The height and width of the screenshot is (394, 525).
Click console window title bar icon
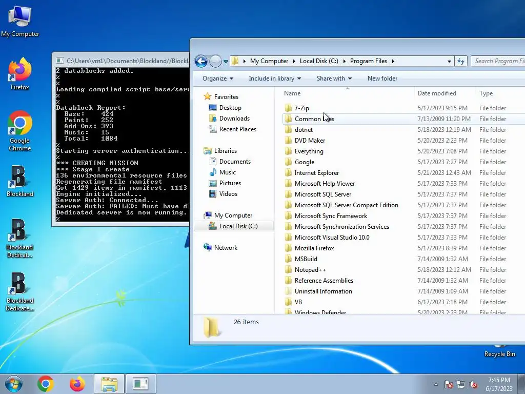click(x=60, y=61)
